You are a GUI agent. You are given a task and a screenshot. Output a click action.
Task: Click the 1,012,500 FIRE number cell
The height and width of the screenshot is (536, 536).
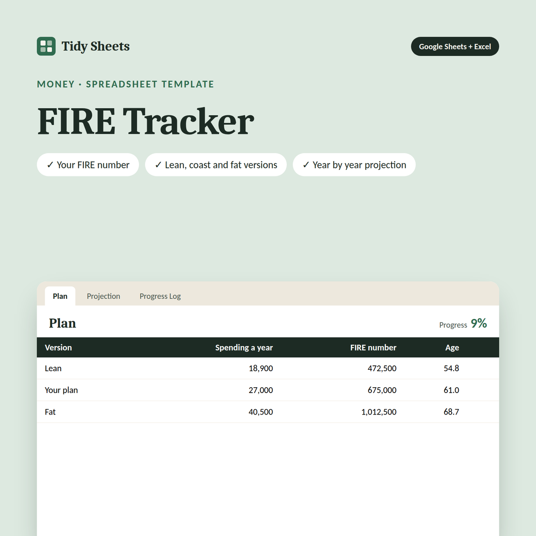click(379, 412)
